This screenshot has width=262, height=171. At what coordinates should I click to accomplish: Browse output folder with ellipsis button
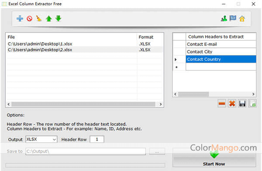(x=157, y=152)
